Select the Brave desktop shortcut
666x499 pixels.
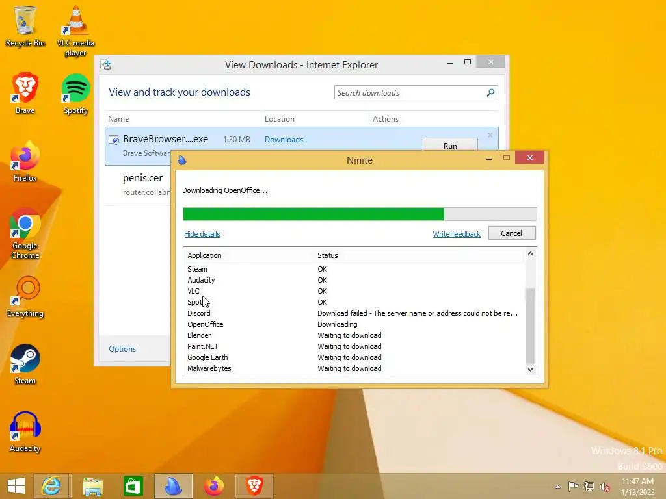point(25,94)
